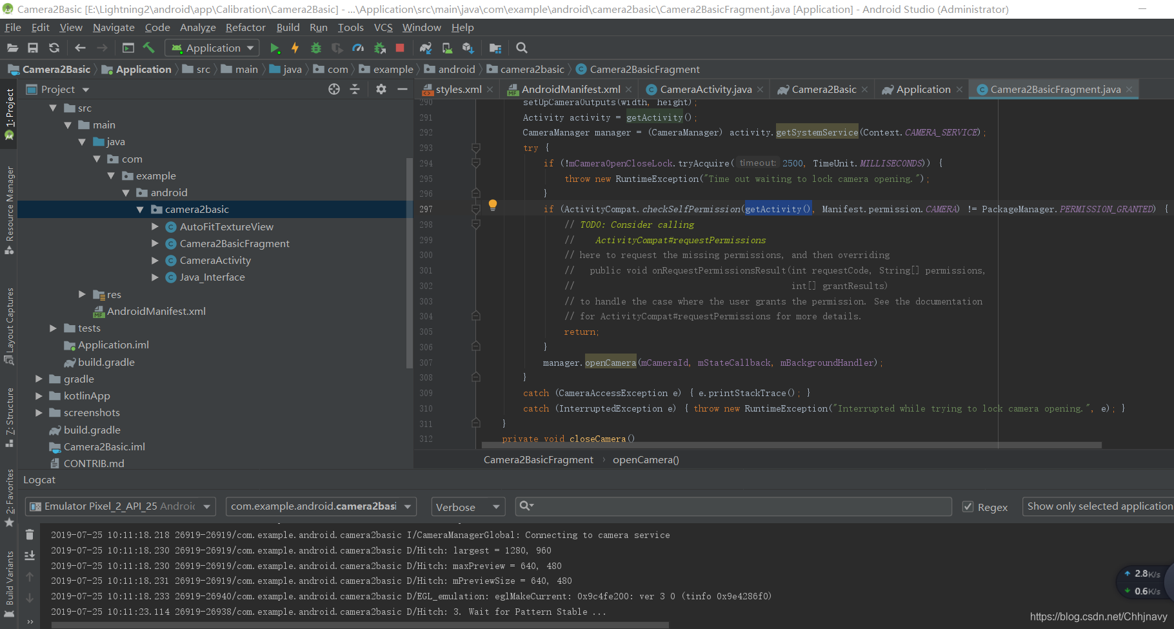Image resolution: width=1174 pixels, height=629 pixels.
Task: Open the Profile app speedometer icon
Action: [x=358, y=48]
